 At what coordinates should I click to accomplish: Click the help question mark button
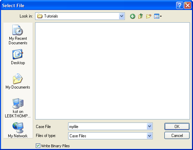[x=180, y=5]
